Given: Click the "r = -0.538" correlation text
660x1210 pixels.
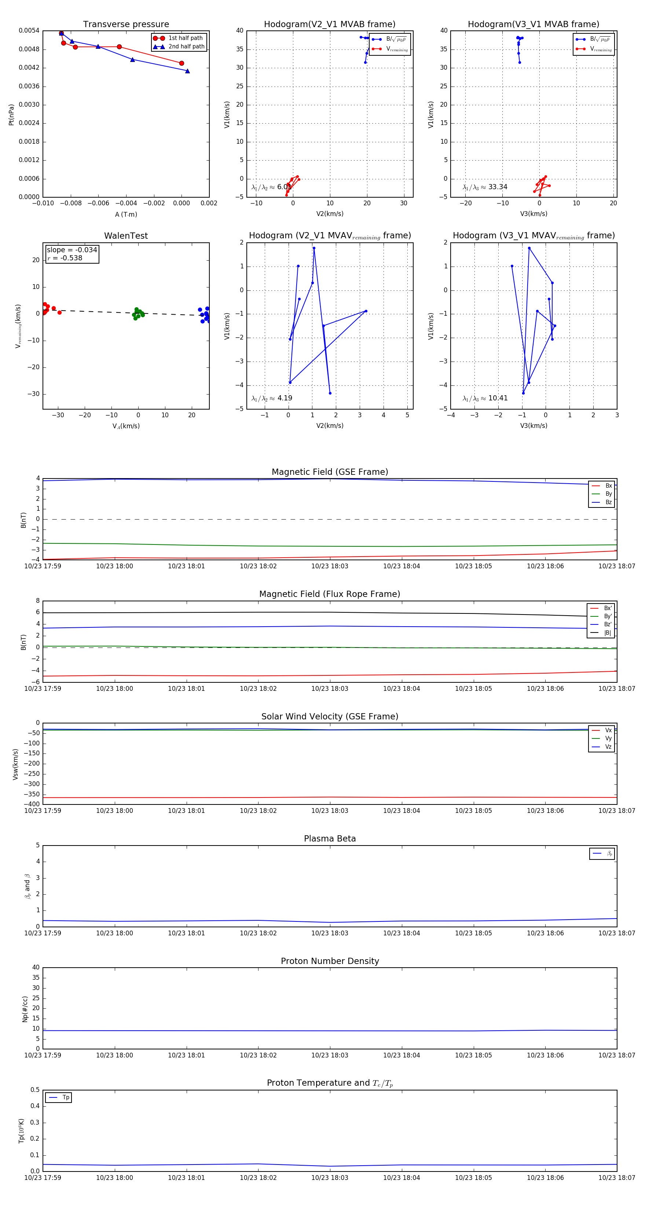Looking at the screenshot, I should 65,258.
